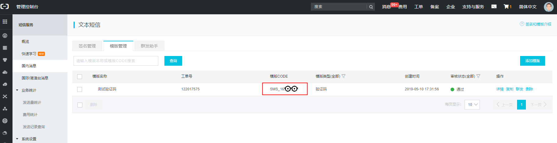Screen dimensions: 557x143
Task: Collapse the 业务统计 sidebar section
Action: [17, 90]
